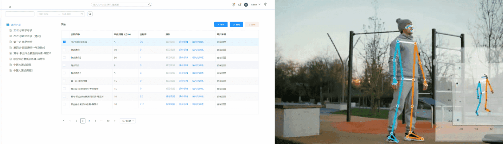Image resolution: width=503 pixels, height=144 pixels.
Task: Check the 测试课程2 row checkbox
Action: coord(64,57)
